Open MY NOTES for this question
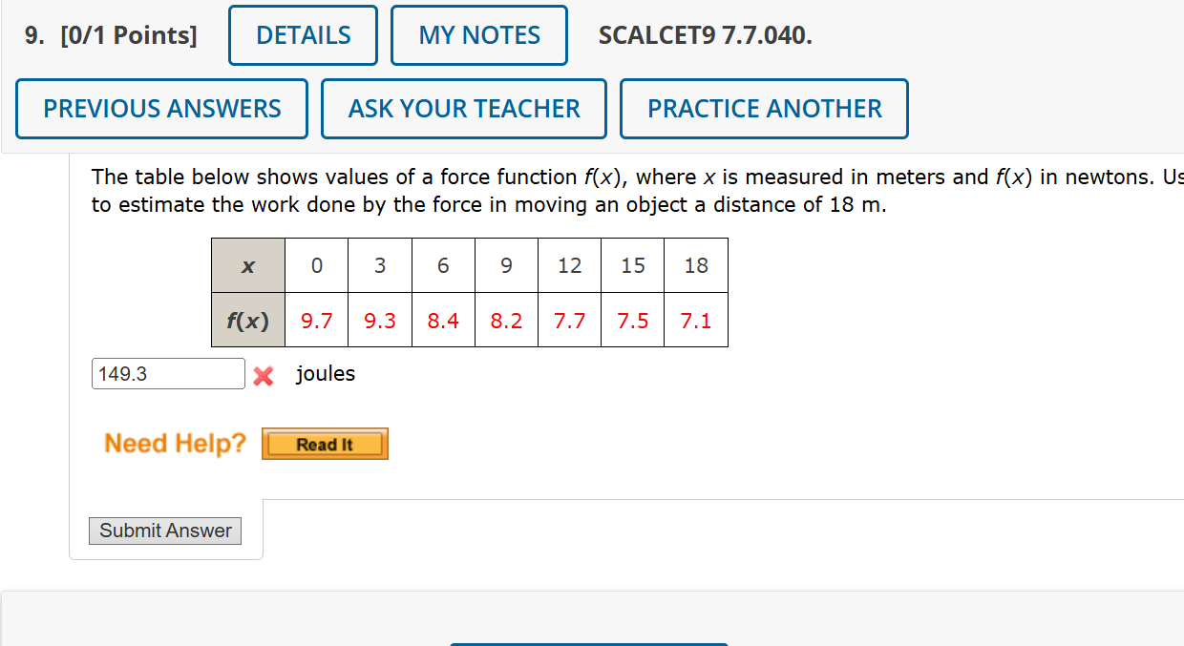The image size is (1184, 646). tap(478, 34)
